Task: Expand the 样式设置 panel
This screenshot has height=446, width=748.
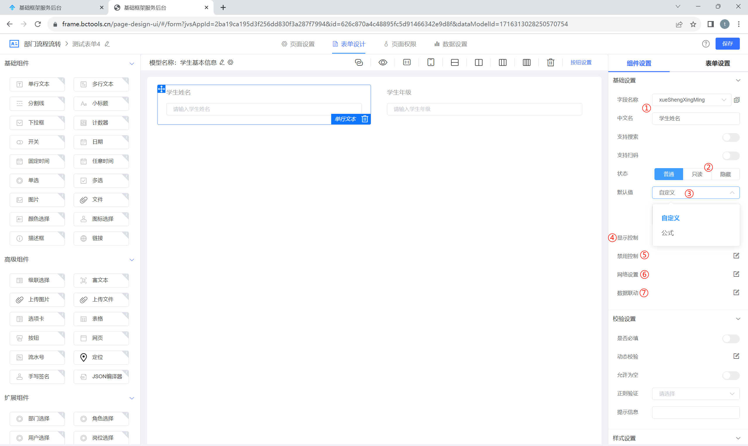Action: pos(738,438)
